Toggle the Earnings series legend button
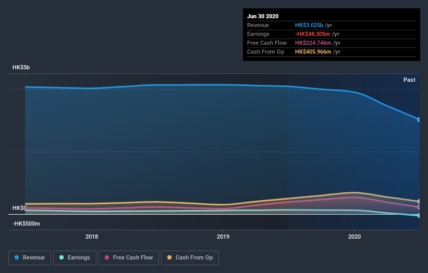 (x=75, y=258)
